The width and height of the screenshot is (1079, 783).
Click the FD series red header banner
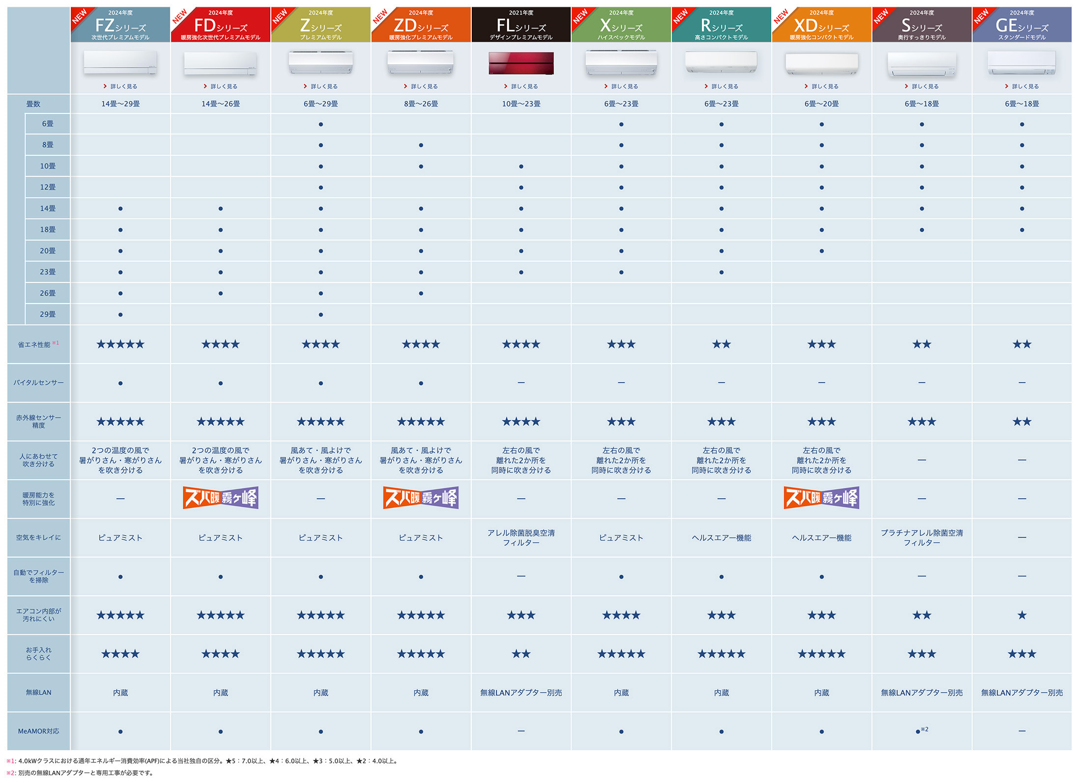coord(221,25)
